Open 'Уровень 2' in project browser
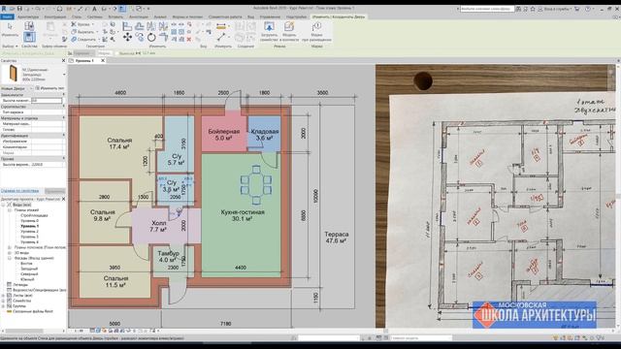 (x=30, y=232)
